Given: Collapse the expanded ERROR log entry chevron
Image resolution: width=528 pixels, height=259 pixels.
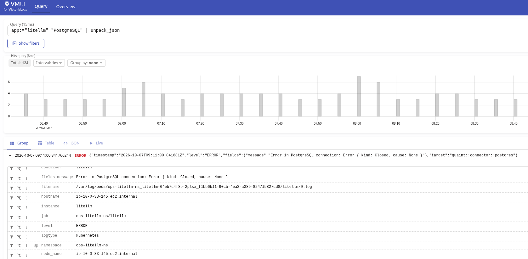Looking at the screenshot, I should (x=10, y=155).
